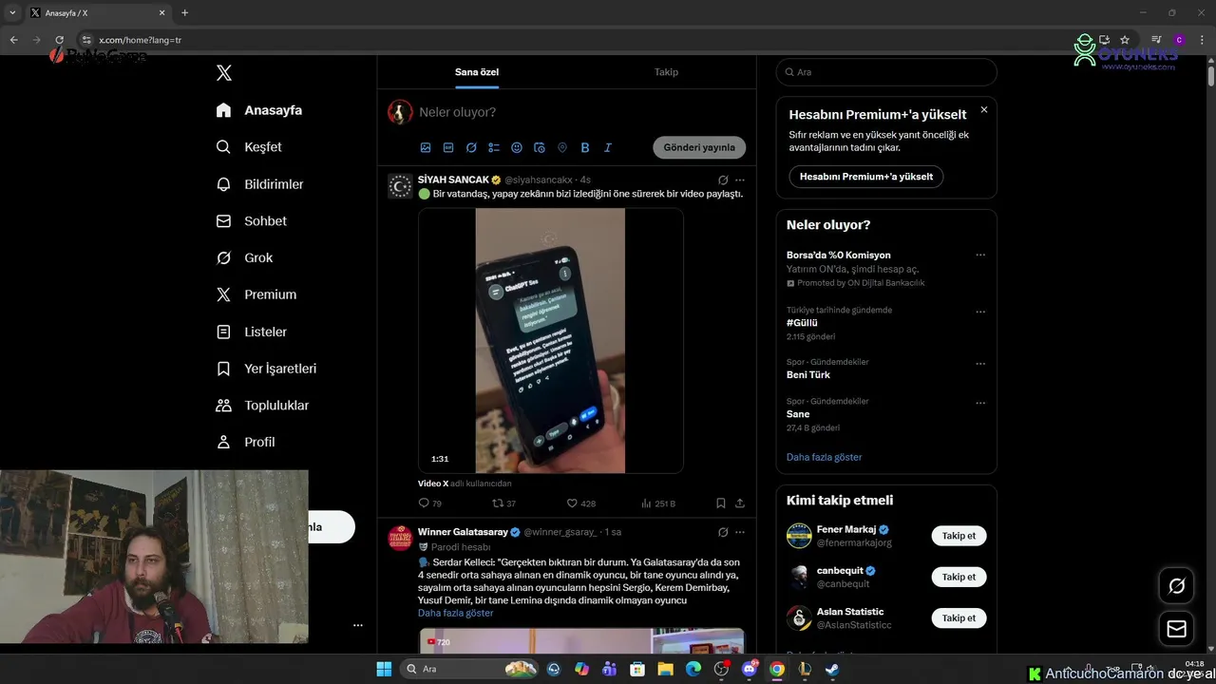Image resolution: width=1216 pixels, height=684 pixels.
Task: Reload the page in Chrome
Action: point(59,40)
